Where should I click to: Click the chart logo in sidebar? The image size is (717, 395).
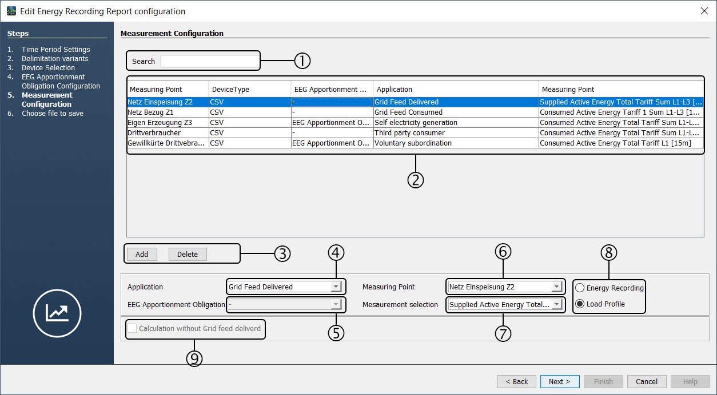click(x=57, y=313)
